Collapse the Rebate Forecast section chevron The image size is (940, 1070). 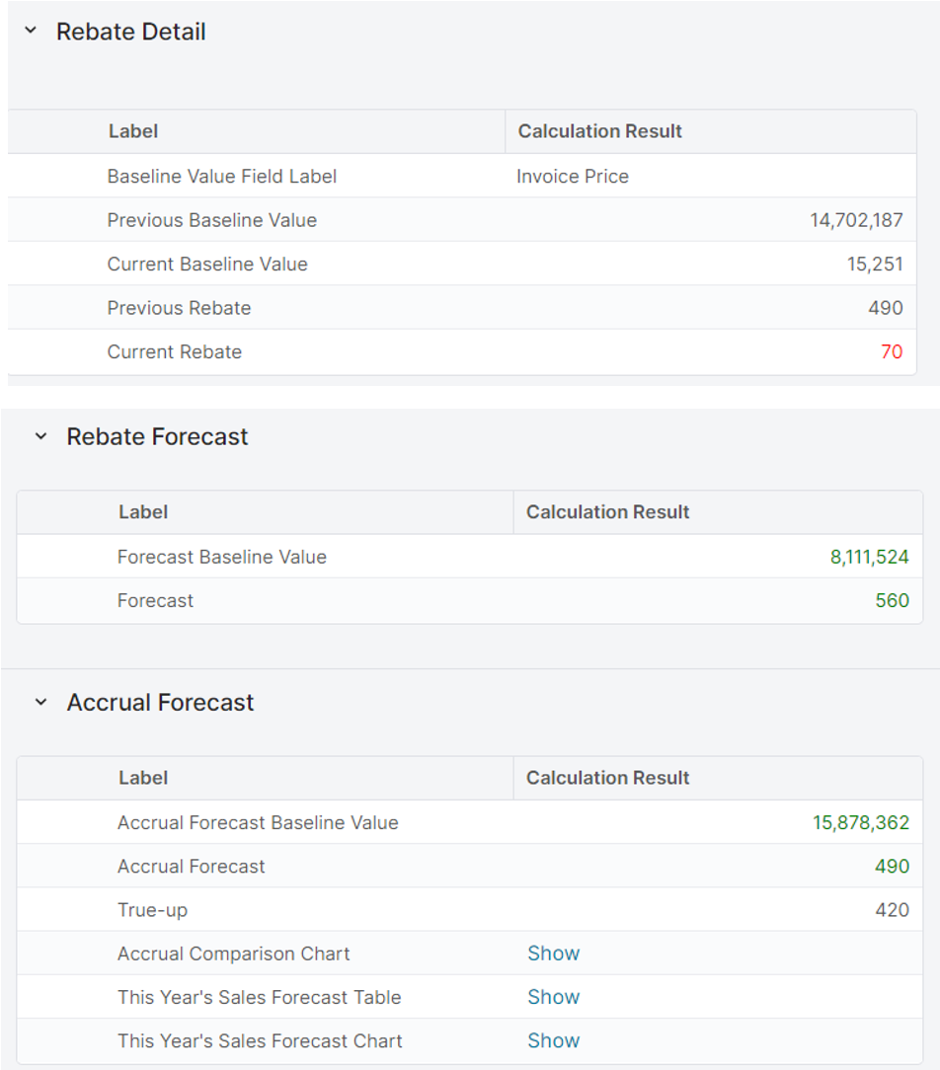point(40,436)
